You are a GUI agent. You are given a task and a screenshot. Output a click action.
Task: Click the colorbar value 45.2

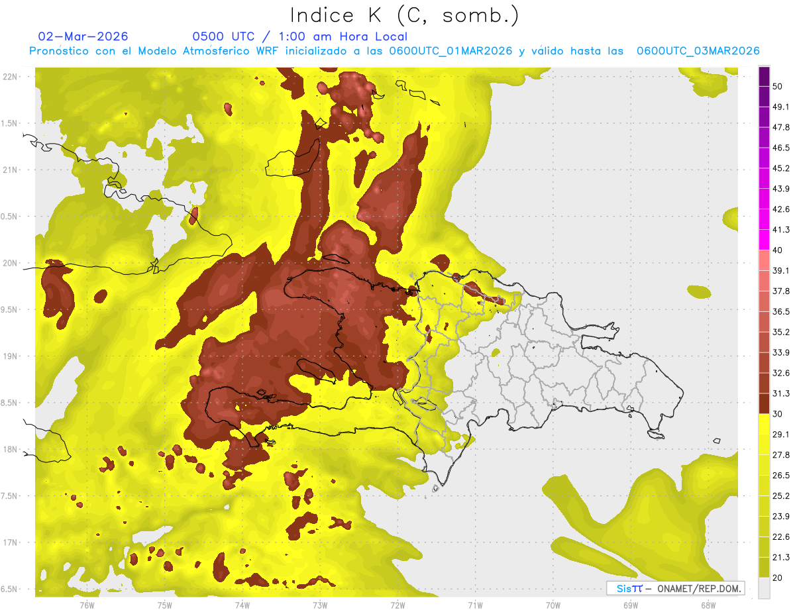pyautogui.click(x=781, y=168)
